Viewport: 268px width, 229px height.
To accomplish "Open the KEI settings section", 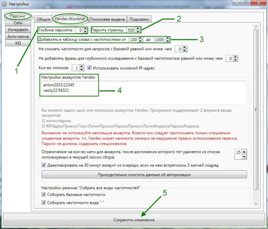I will (x=18, y=43).
